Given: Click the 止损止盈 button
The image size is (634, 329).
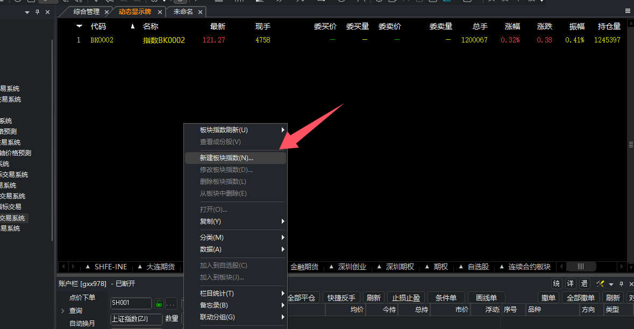Looking at the screenshot, I should tap(405, 298).
